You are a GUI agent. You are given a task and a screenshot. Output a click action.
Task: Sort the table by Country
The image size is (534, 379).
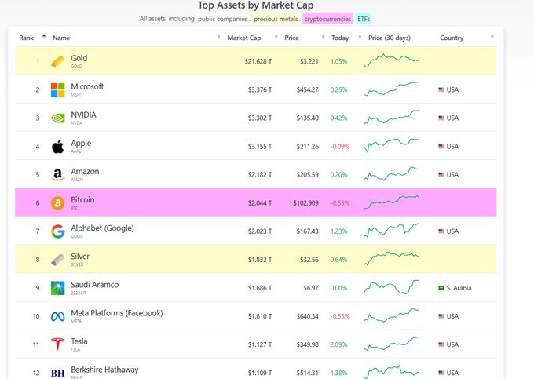452,38
